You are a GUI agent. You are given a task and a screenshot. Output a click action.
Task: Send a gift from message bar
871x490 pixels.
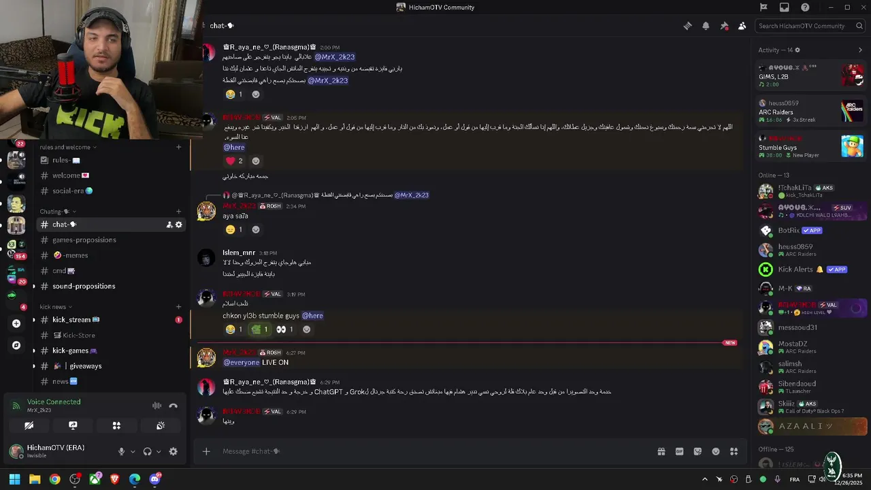661,451
